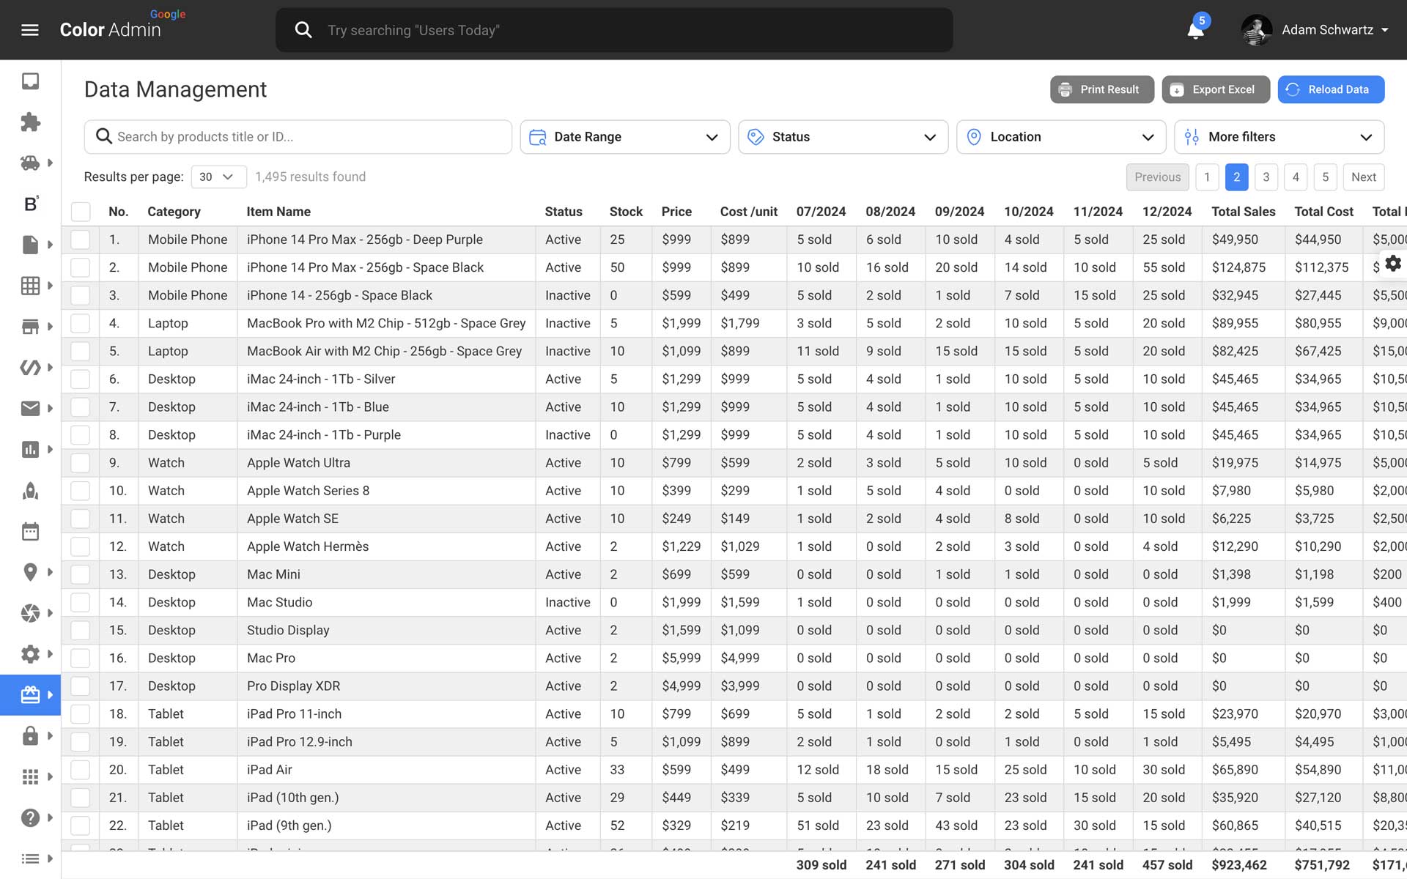This screenshot has width=1407, height=879.
Task: Open the calendar sidebar icon
Action: pyautogui.click(x=30, y=531)
